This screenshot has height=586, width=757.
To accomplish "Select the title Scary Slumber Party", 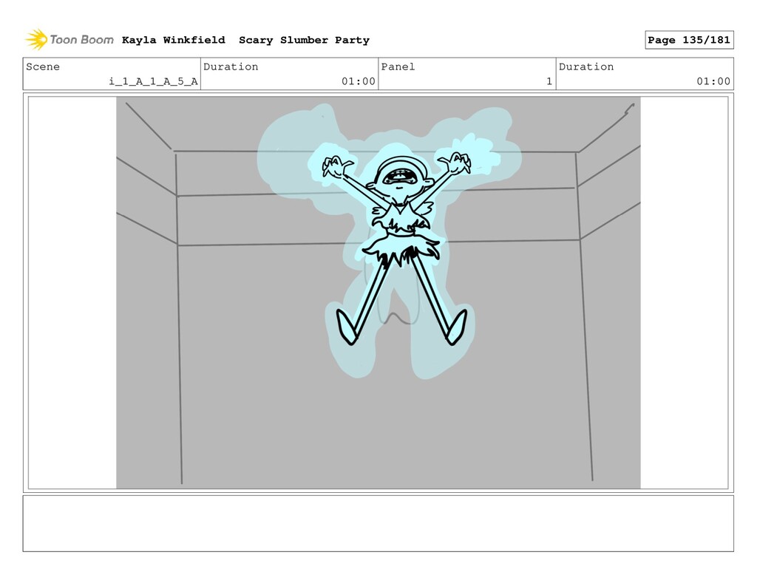I will pos(304,40).
